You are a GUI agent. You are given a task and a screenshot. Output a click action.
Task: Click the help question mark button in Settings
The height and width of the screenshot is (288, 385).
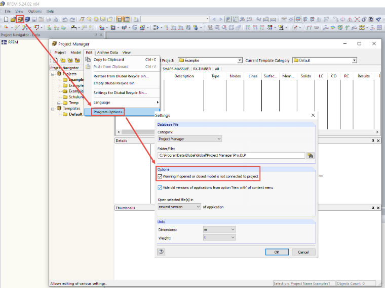(161, 252)
